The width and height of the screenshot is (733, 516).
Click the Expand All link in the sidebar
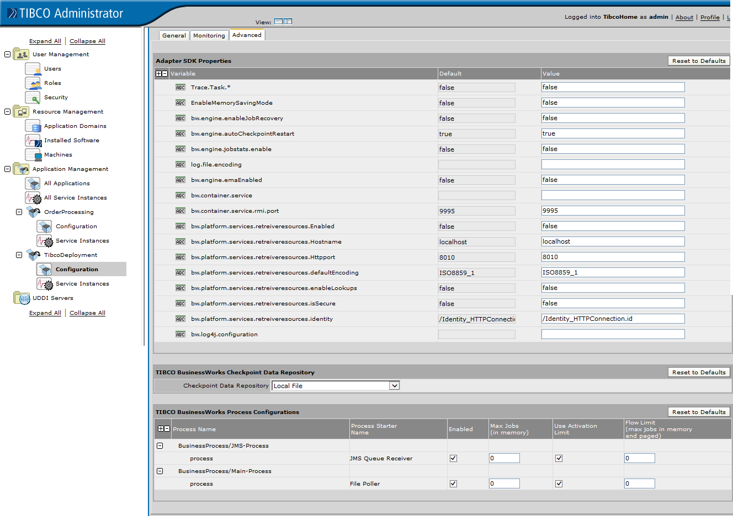[x=45, y=41]
